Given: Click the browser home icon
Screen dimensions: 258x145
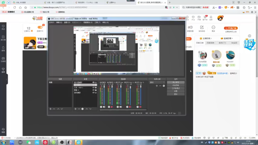Looking at the screenshot, I should point(20,7).
